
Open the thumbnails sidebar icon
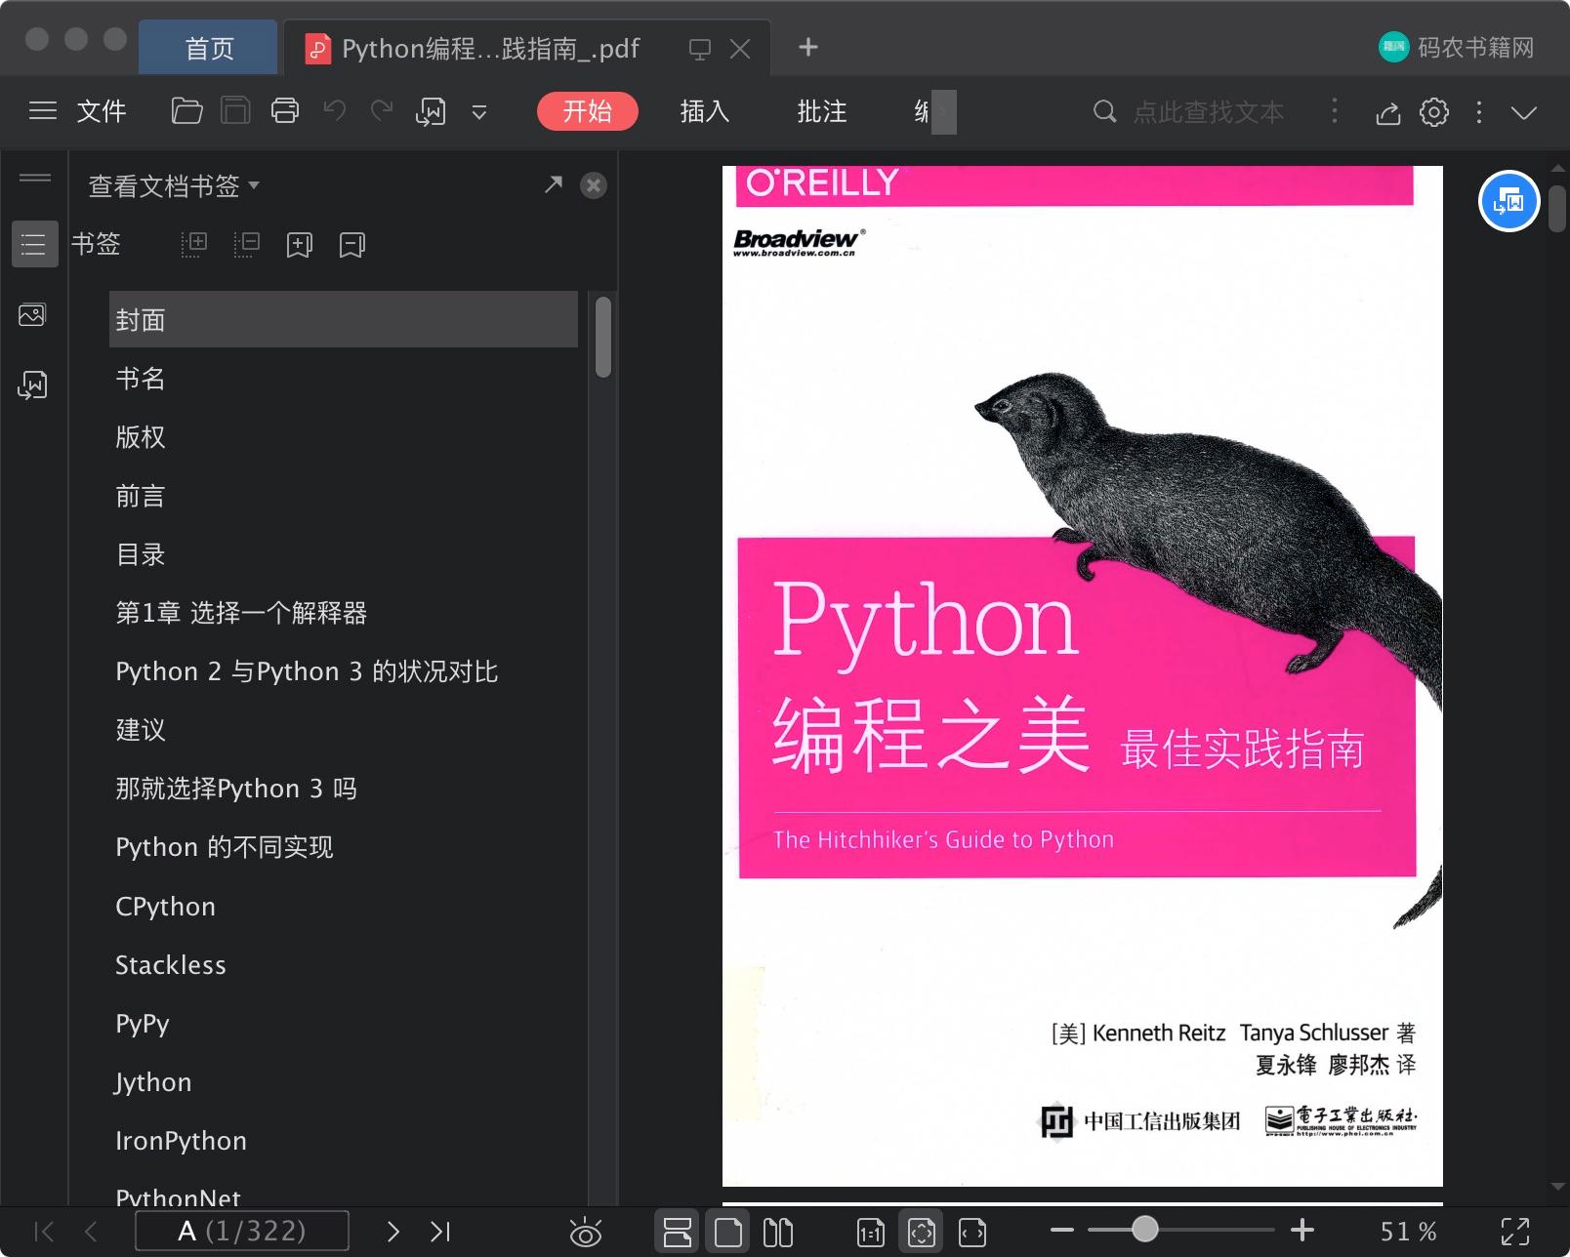(32, 315)
